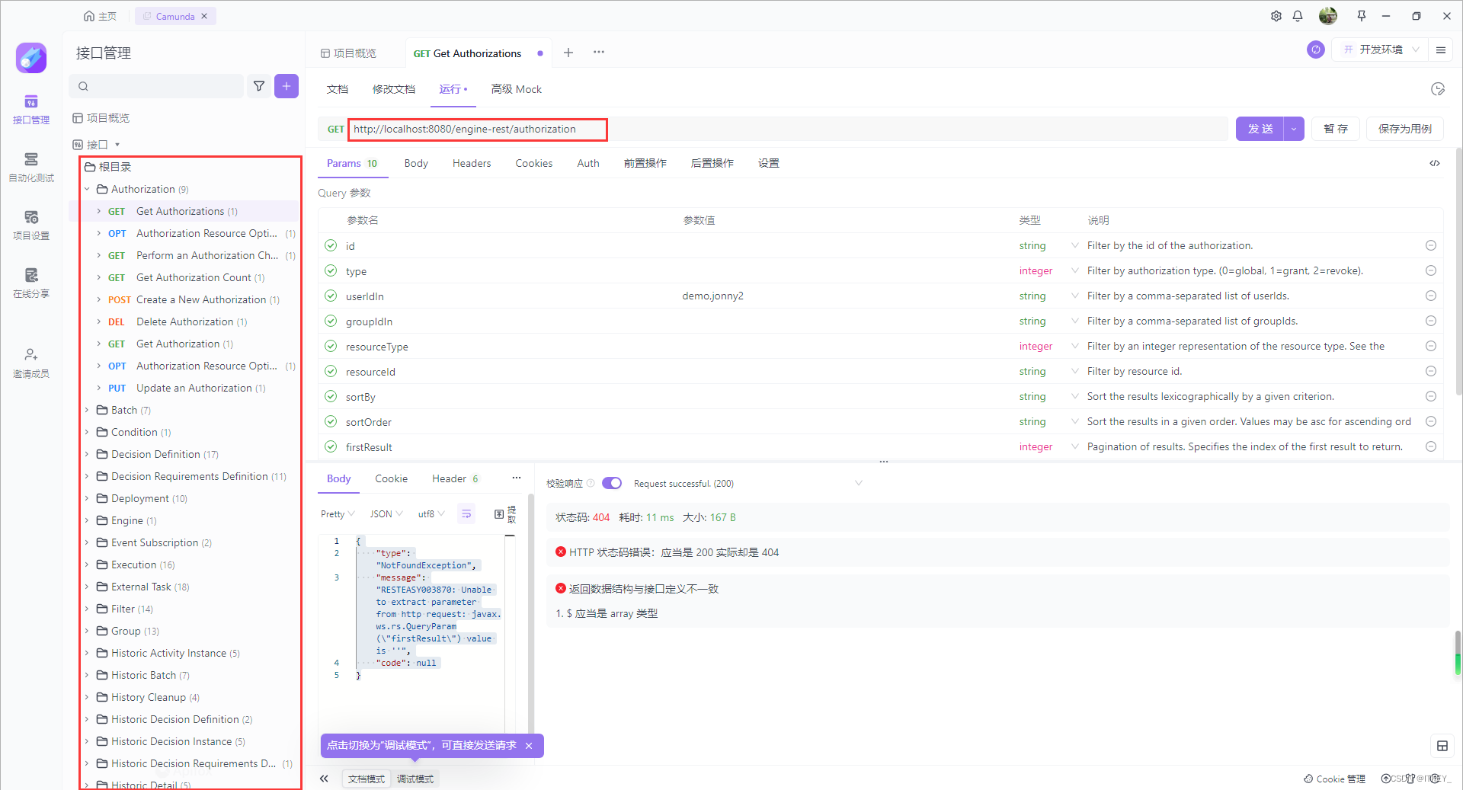The height and width of the screenshot is (790, 1463).
Task: Switch to the 修改文档 tab
Action: point(394,89)
